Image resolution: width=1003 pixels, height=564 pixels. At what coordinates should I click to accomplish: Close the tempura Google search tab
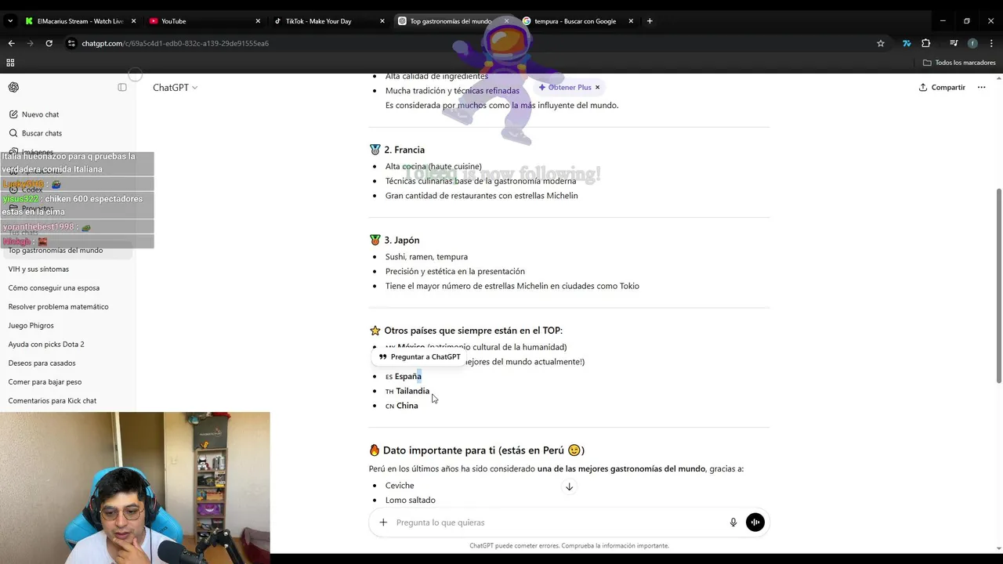click(x=631, y=21)
